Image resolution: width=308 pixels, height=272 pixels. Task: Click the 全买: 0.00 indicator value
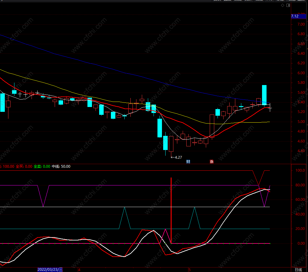pyautogui.click(x=24, y=167)
